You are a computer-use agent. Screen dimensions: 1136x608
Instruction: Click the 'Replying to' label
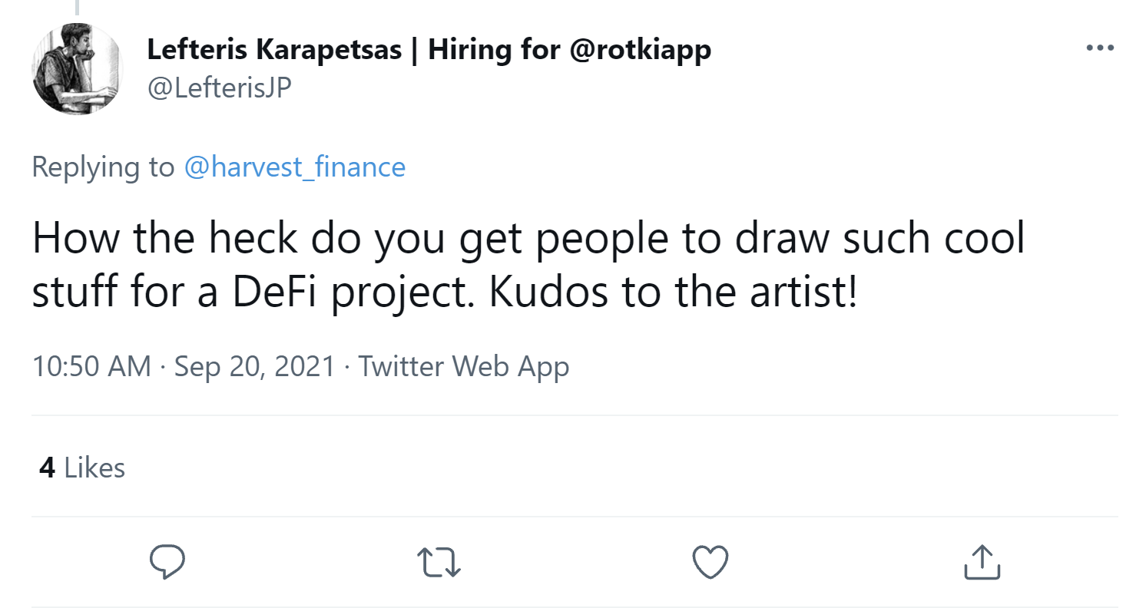tap(103, 167)
